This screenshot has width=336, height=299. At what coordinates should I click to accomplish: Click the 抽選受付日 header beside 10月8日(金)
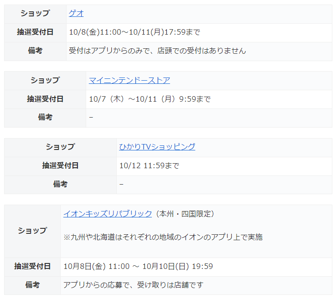pos(32,266)
